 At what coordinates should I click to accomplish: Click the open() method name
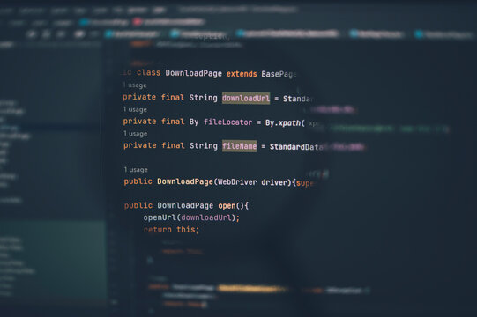(x=227, y=206)
